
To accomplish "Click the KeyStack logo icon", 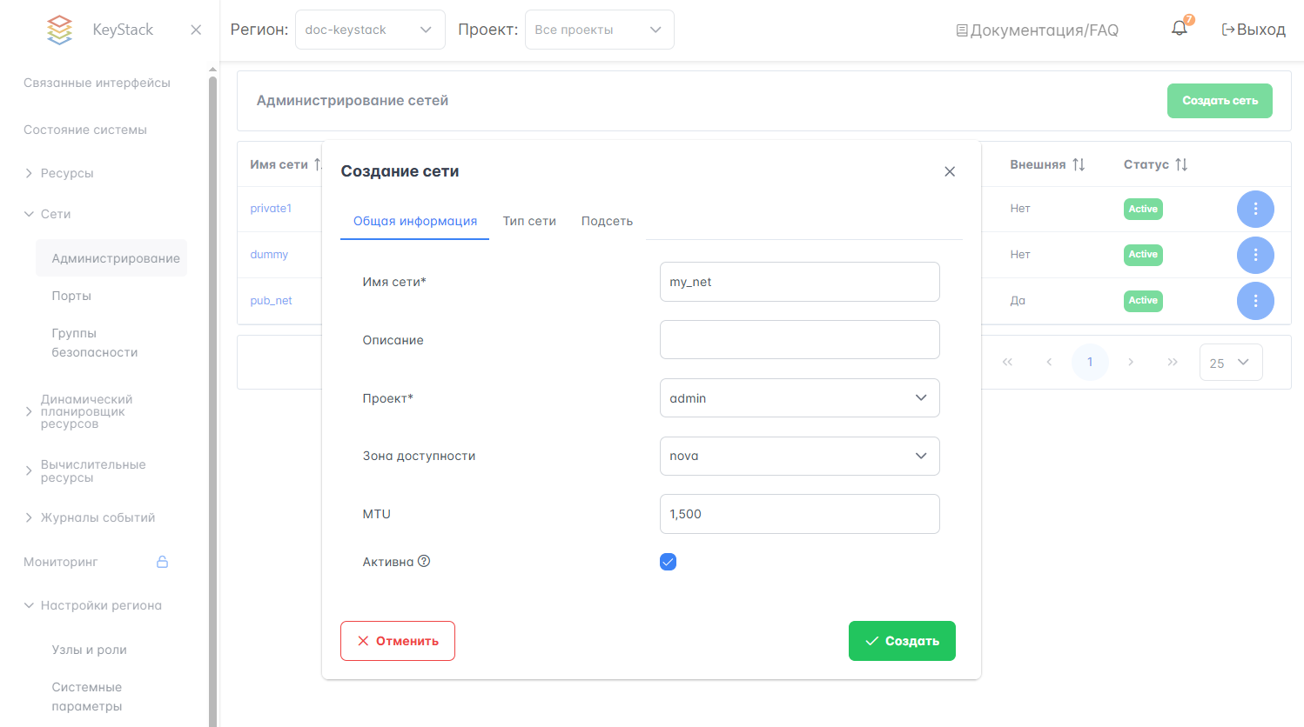I will coord(59,30).
